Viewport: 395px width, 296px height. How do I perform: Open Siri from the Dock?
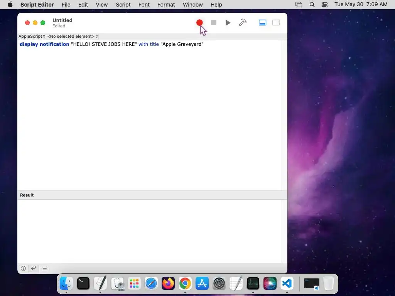(x=270, y=283)
